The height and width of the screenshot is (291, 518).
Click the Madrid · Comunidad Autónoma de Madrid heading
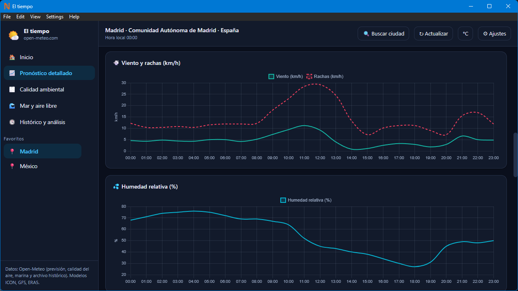172,30
